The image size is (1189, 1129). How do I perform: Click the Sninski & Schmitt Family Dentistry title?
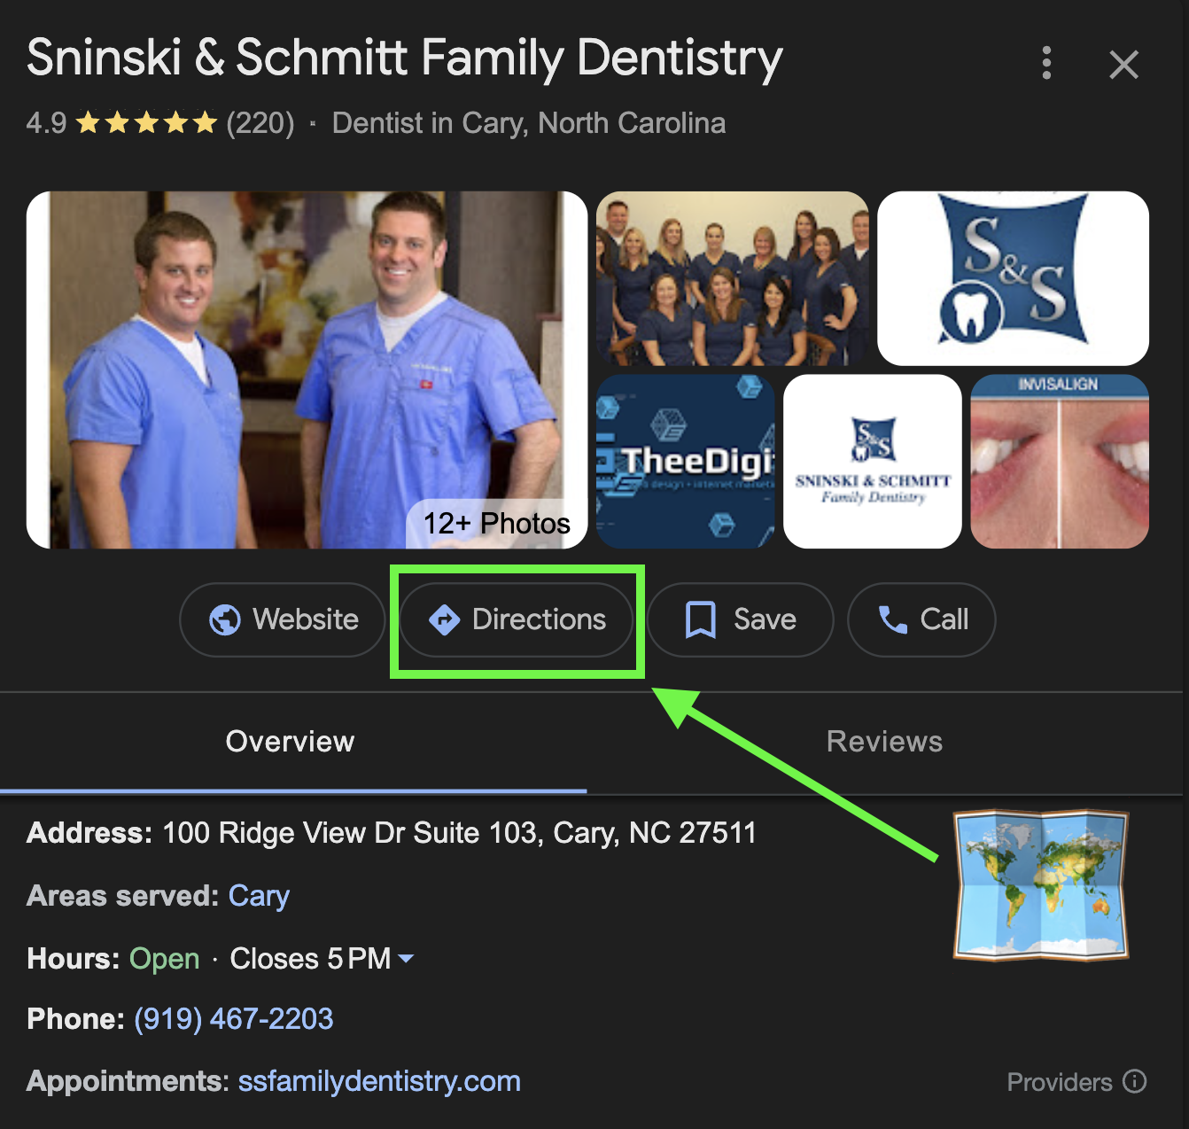click(405, 58)
